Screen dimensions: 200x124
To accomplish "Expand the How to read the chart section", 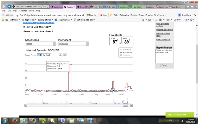I will click(38, 32).
